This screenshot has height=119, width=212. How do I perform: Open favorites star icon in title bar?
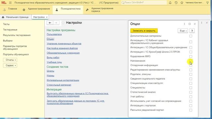182,3
